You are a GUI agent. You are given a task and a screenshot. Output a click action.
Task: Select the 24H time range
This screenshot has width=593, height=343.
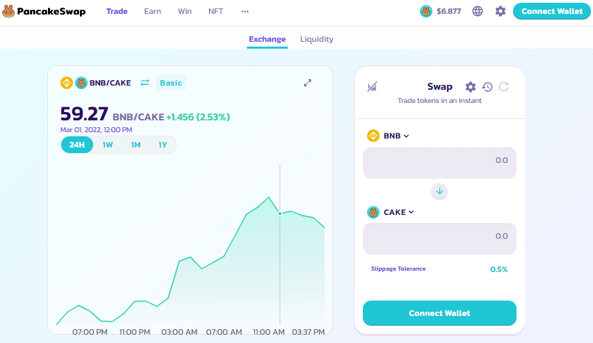point(76,145)
